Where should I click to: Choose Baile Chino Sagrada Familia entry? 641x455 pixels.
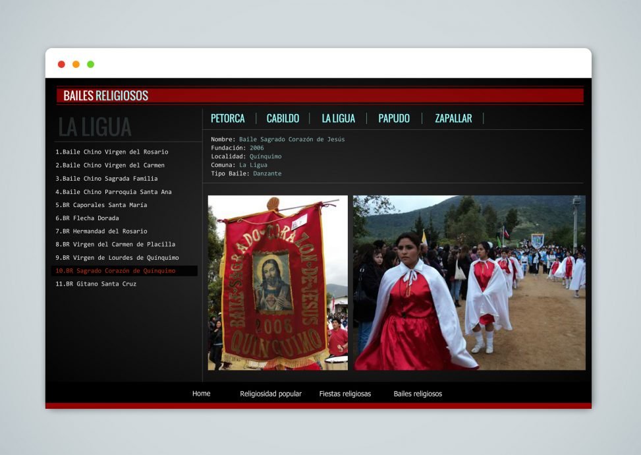[x=107, y=179]
